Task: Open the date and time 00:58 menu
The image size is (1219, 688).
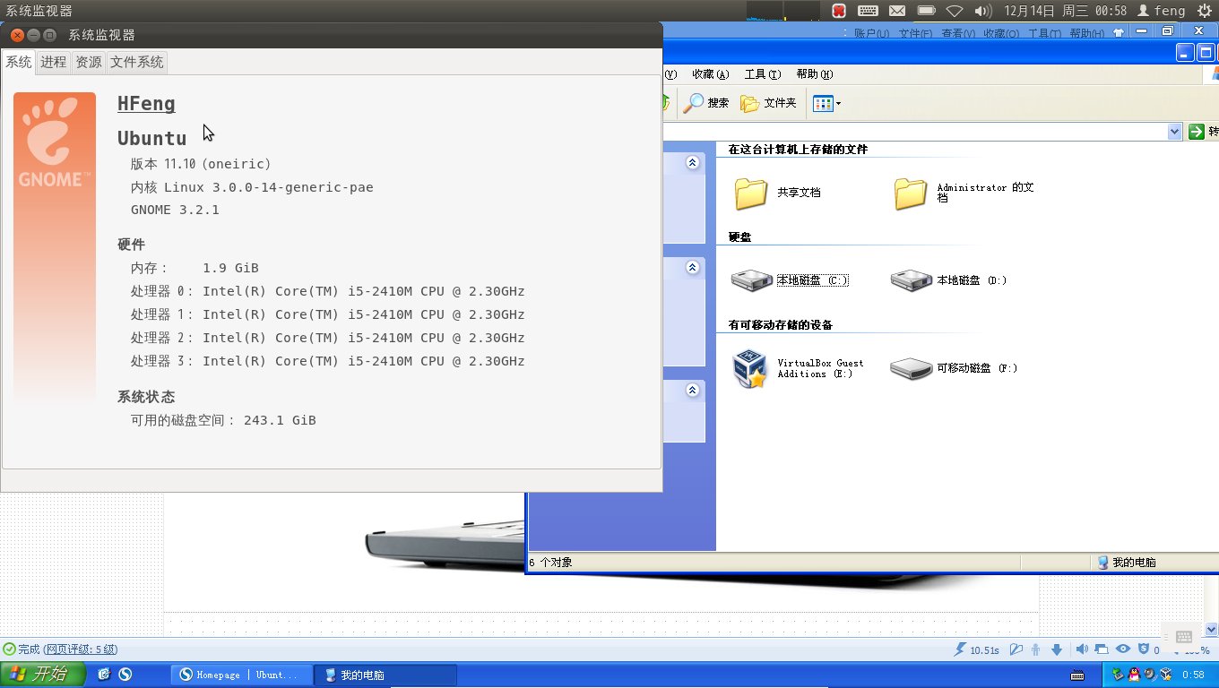Action: [x=1065, y=11]
